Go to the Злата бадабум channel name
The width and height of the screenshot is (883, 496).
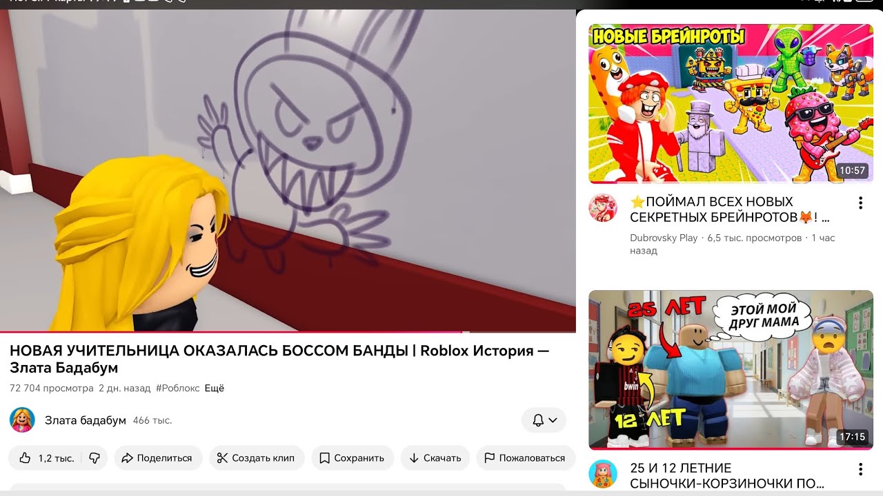tap(86, 420)
